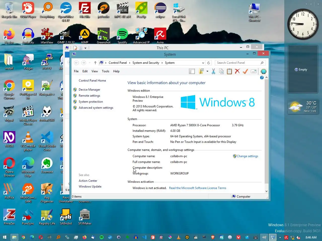Select the Audacity desktop icon
322x241 pixels.
pos(28,36)
